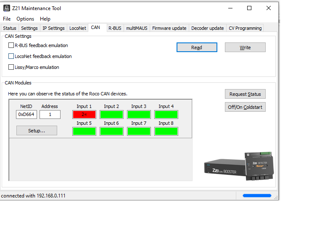Screen dimensions: 330x229
Task: Maximize the Z21 Maintenance Tool window
Action: point(249,8)
